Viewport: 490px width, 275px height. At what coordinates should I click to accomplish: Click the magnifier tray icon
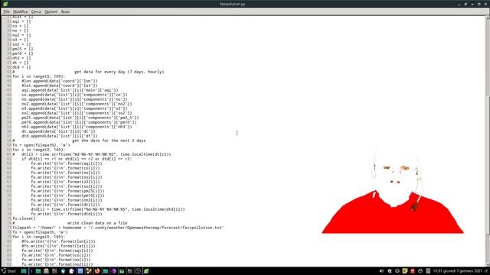click(390, 271)
